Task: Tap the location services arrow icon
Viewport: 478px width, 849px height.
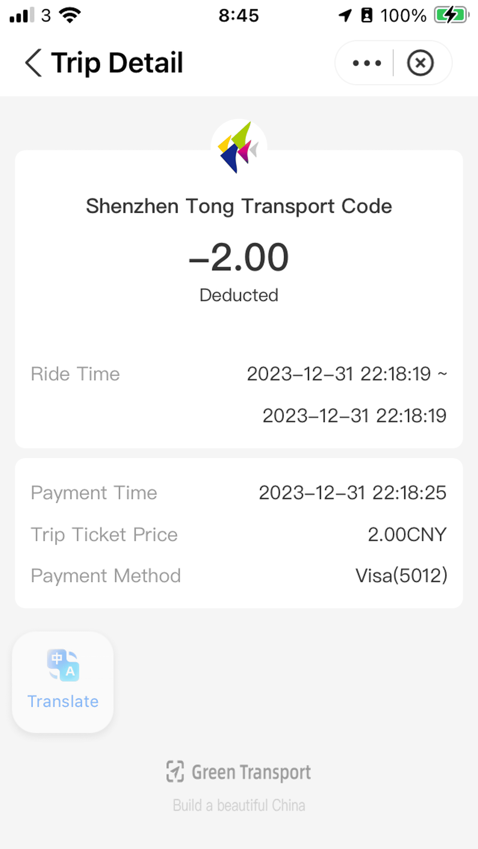Action: point(345,15)
